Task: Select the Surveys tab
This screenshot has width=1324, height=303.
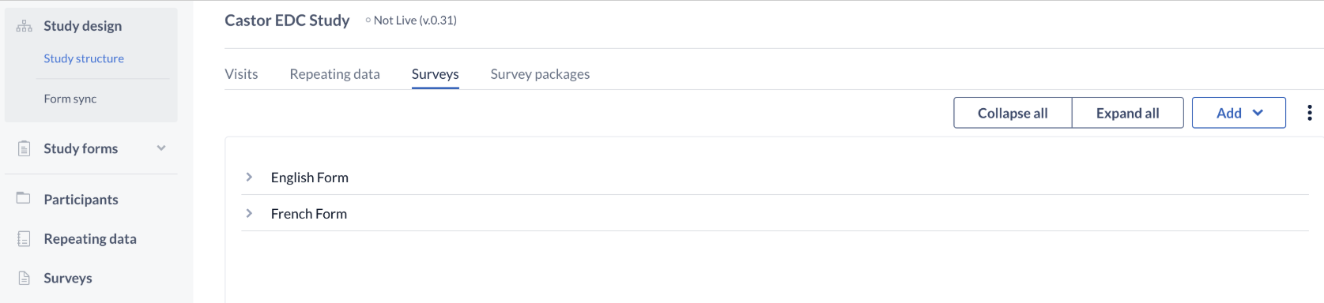Action: [435, 73]
